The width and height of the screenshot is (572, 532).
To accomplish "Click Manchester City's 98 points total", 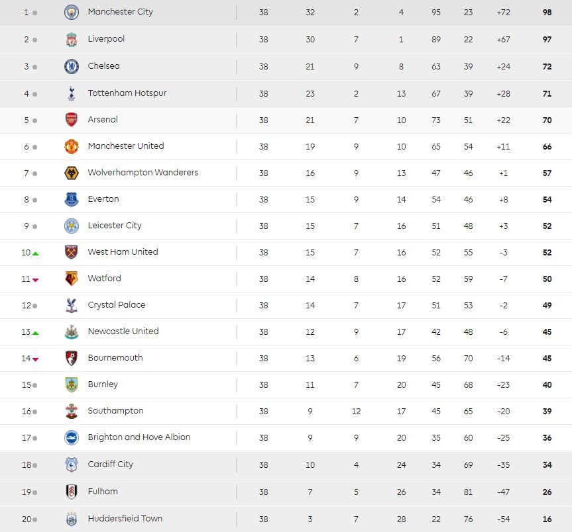I will pos(547,13).
